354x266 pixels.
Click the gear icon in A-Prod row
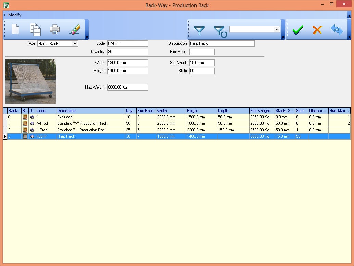tap(32, 123)
